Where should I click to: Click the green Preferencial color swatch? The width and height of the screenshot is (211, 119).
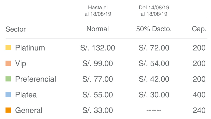[x=8, y=79]
